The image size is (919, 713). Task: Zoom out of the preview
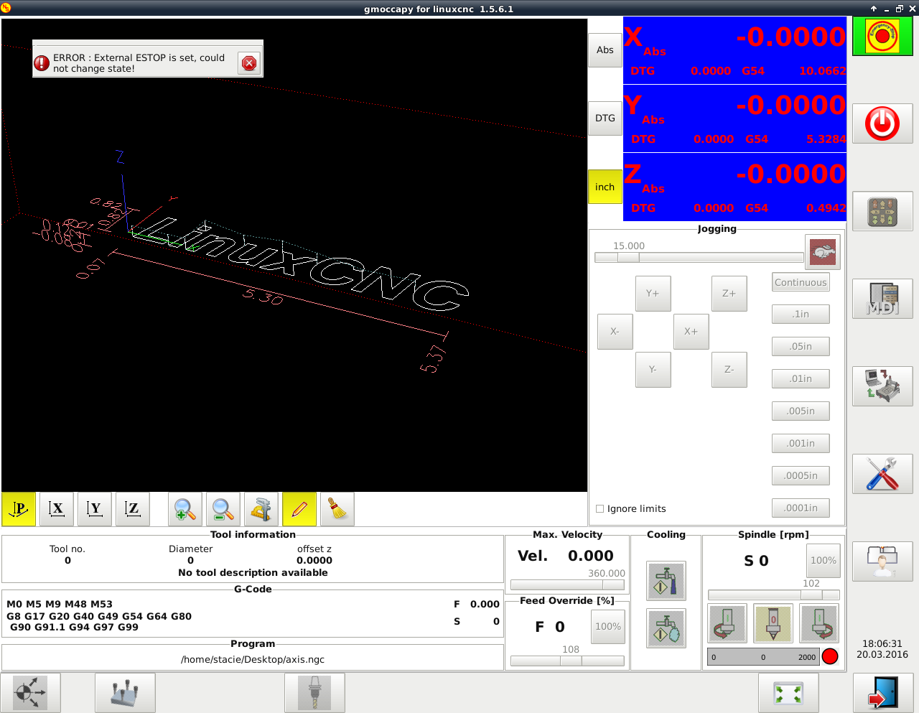[x=223, y=509]
